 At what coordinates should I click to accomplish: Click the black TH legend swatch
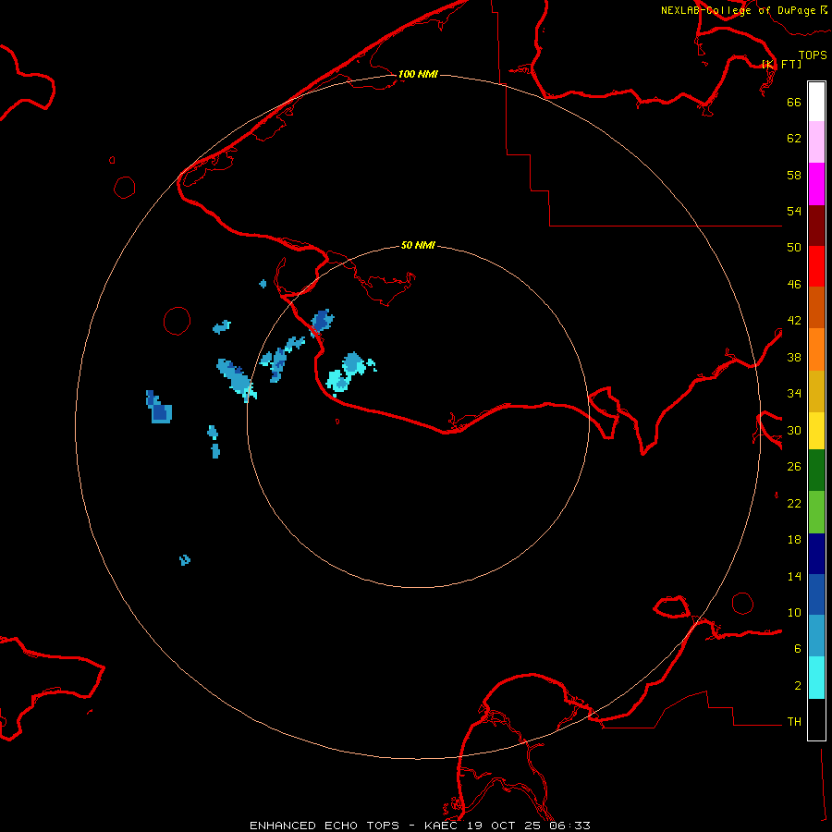coord(816,719)
